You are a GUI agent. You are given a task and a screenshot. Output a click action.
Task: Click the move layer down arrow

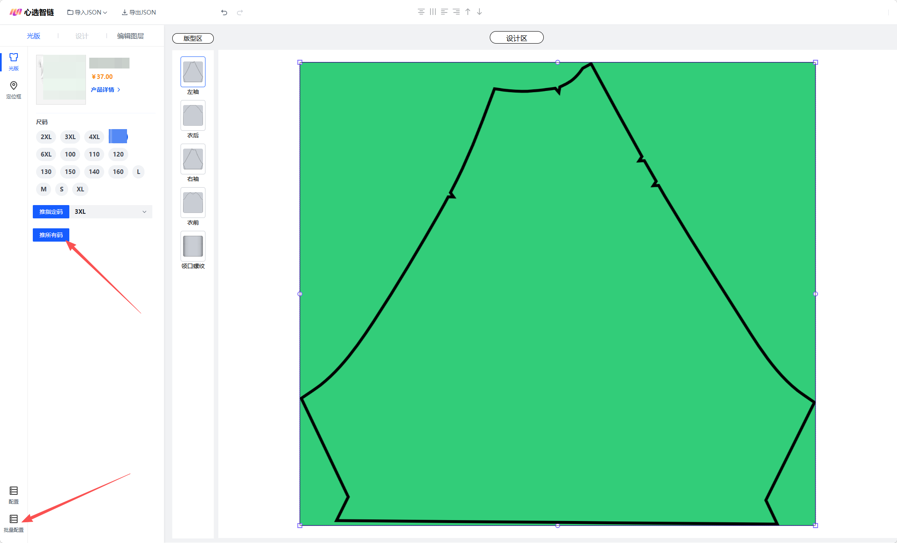(x=479, y=12)
